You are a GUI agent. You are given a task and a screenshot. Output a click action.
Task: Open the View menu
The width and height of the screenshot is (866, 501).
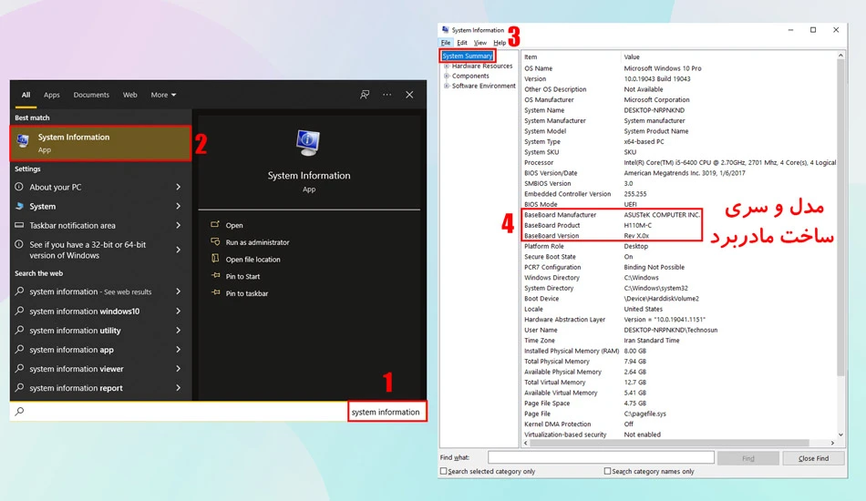click(x=479, y=43)
